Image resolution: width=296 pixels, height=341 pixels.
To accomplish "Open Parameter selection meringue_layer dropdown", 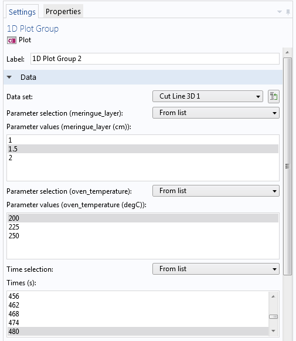I will pyautogui.click(x=216, y=113).
